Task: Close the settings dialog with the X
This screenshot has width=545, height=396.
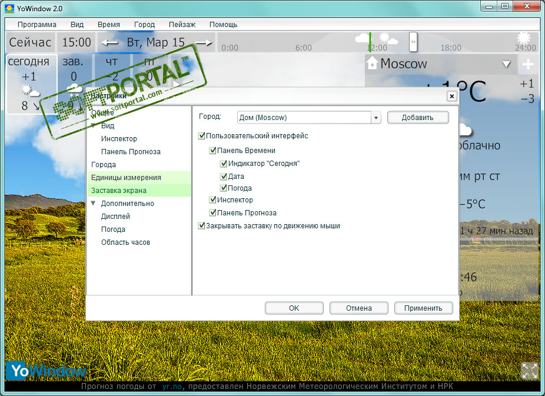Action: [451, 96]
